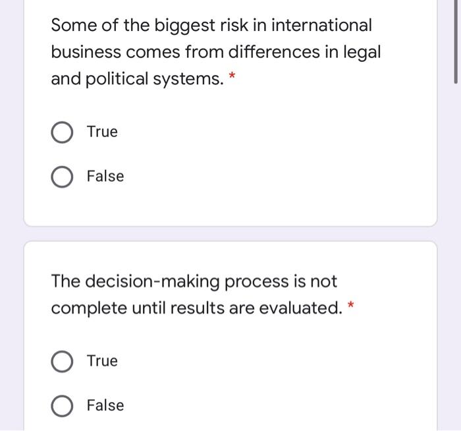Select True for the international business risk question
The height and width of the screenshot is (431, 461).
tap(62, 132)
